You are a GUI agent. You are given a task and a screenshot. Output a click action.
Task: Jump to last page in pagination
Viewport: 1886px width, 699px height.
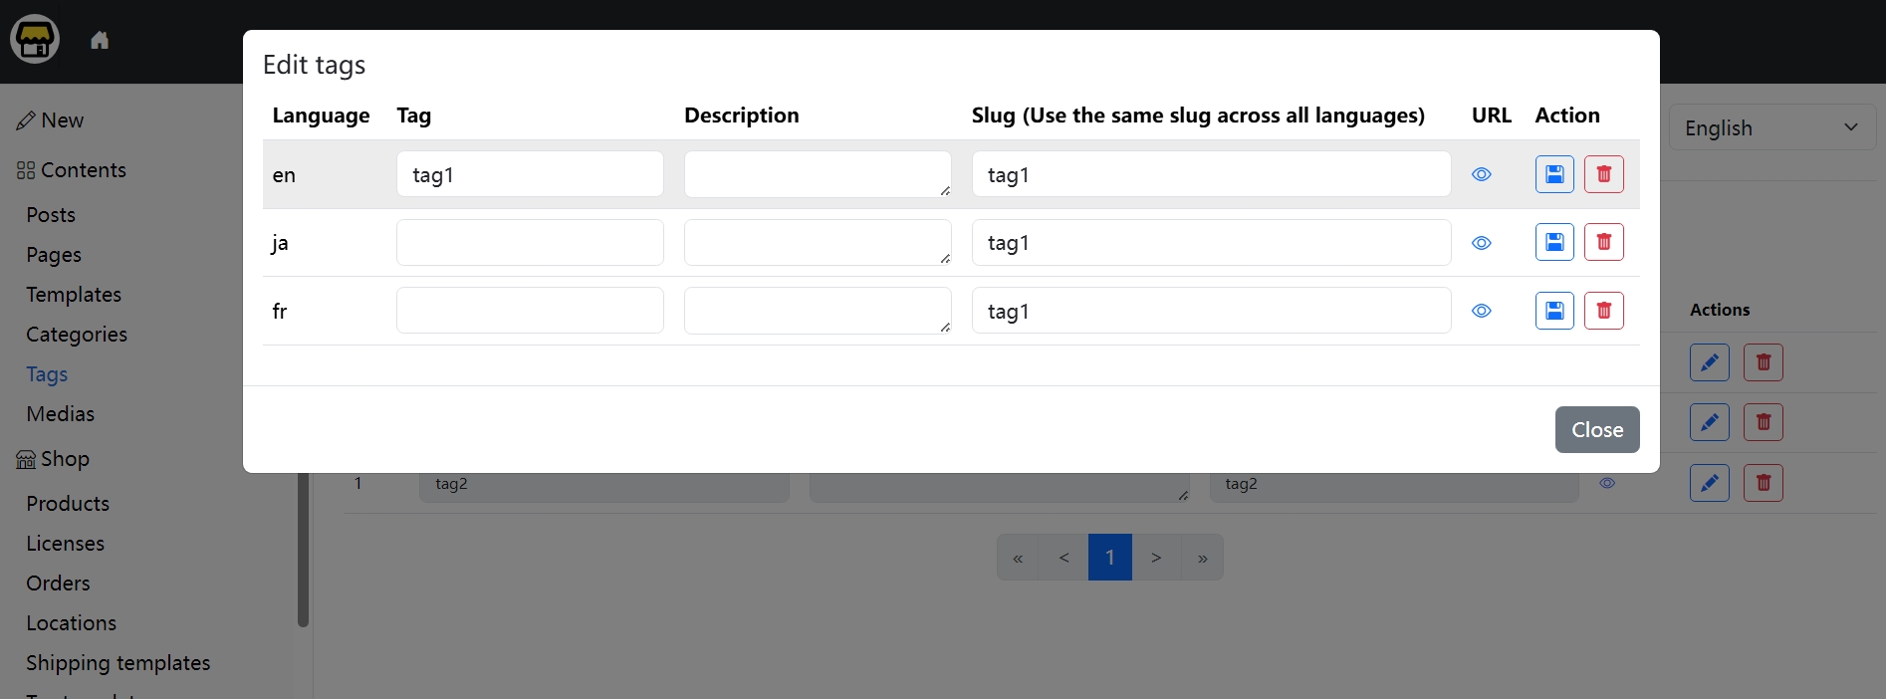click(x=1202, y=558)
